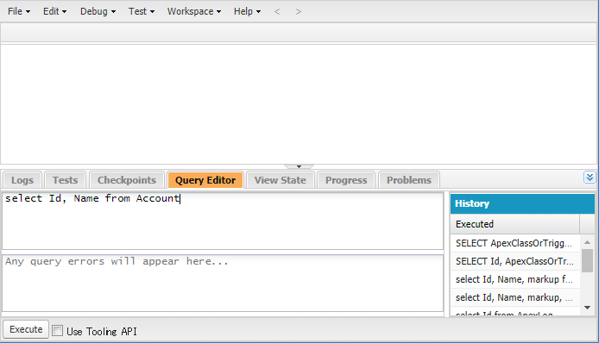Select history query 'SELECT Id, ApexClassOrTr...'
599x343 pixels.
[x=515, y=261]
